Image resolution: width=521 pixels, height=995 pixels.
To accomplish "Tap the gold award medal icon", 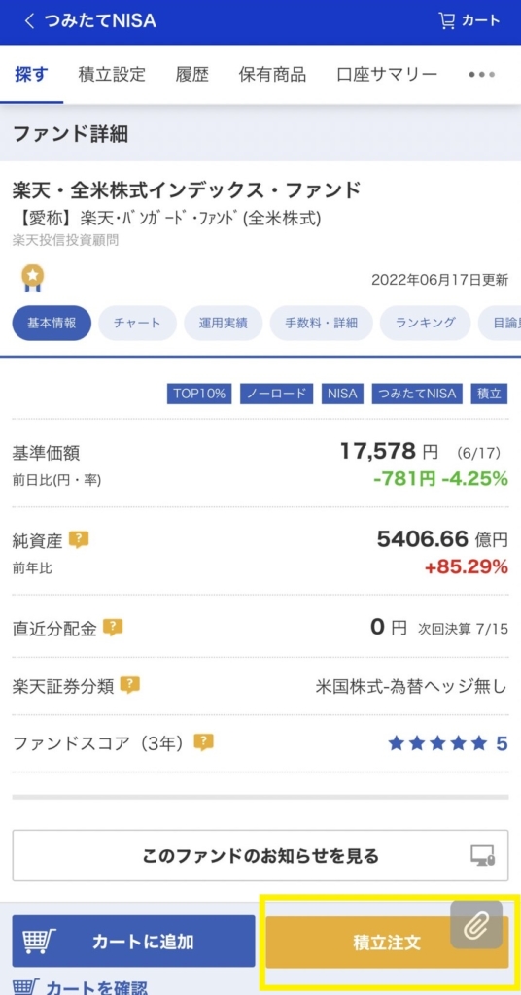I will (x=32, y=279).
